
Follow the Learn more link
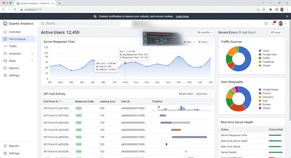[182, 16]
